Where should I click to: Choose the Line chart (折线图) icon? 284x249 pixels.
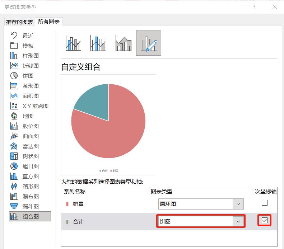(14, 66)
